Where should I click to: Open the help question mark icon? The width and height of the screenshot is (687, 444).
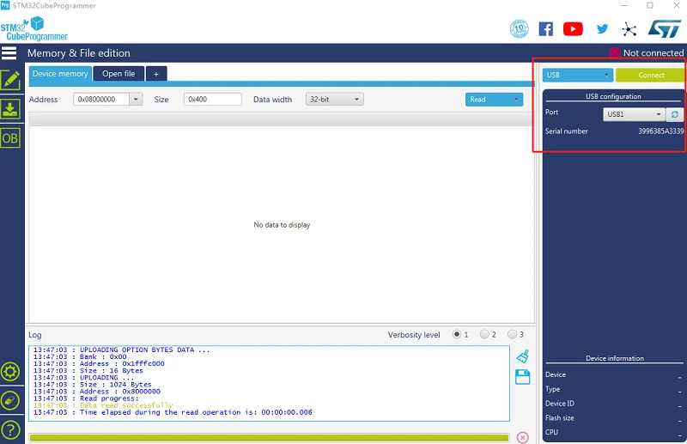click(10, 429)
